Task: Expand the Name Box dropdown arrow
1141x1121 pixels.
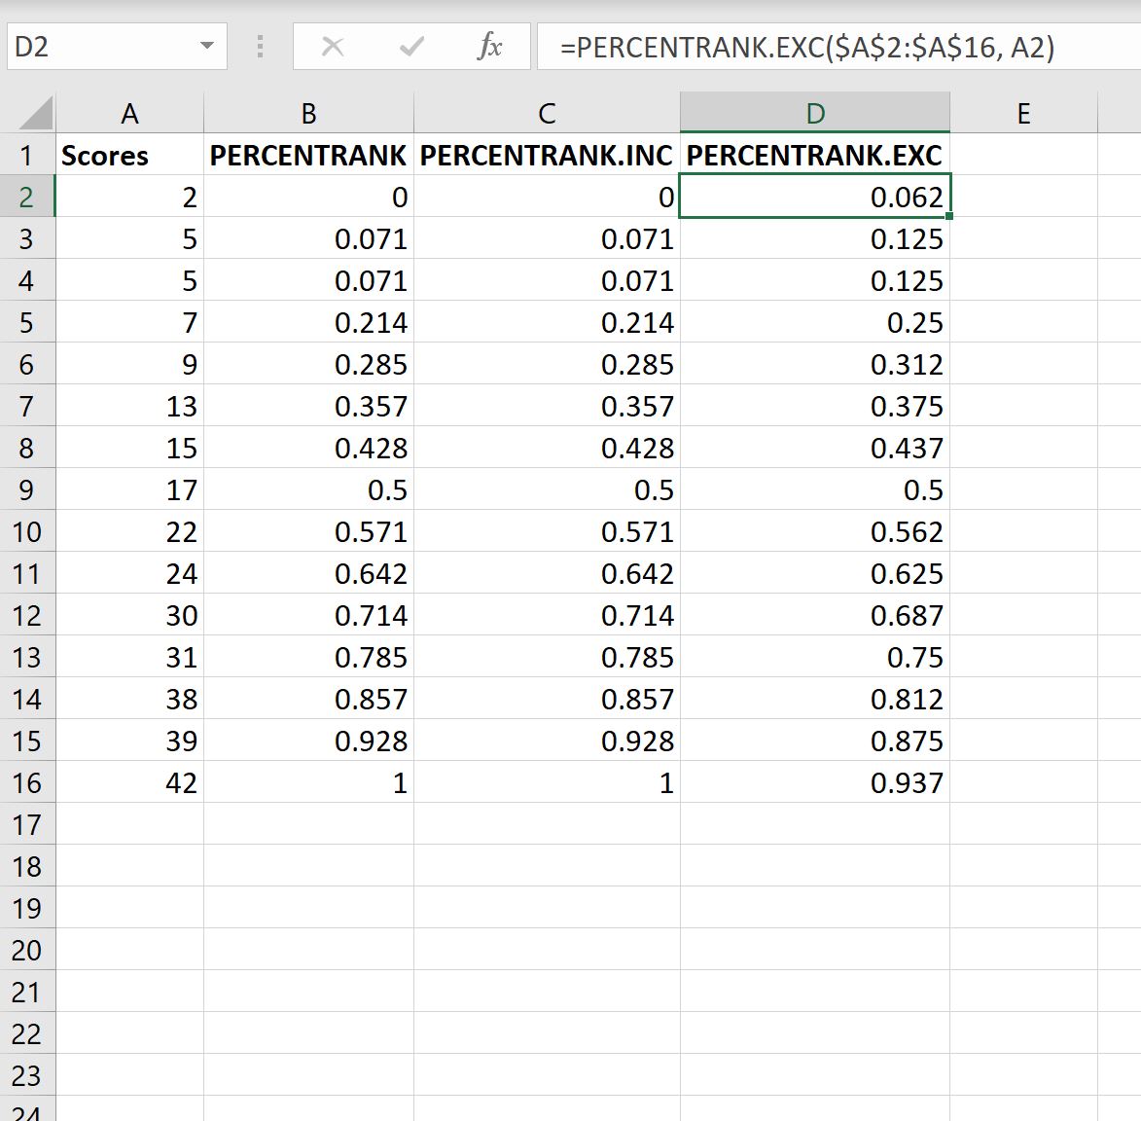Action: 206,46
